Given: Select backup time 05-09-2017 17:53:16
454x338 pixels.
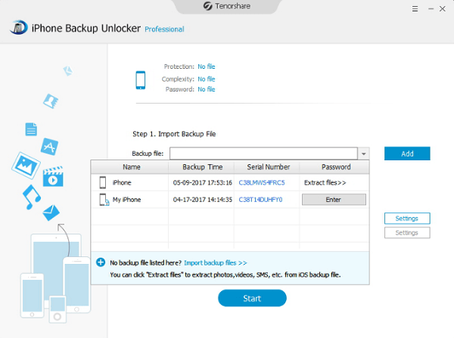Looking at the screenshot, I should 202,182.
